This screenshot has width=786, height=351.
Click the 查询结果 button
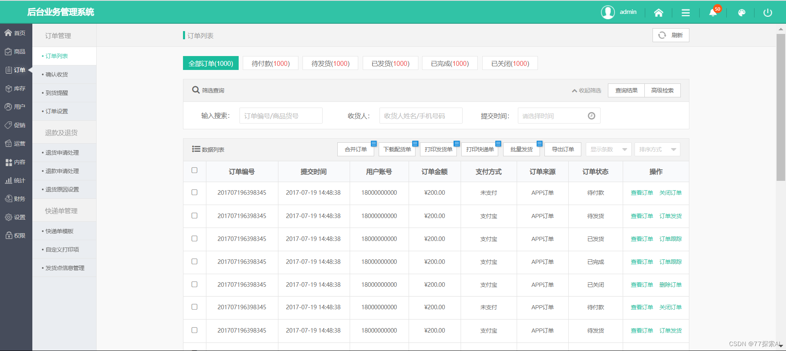point(626,90)
